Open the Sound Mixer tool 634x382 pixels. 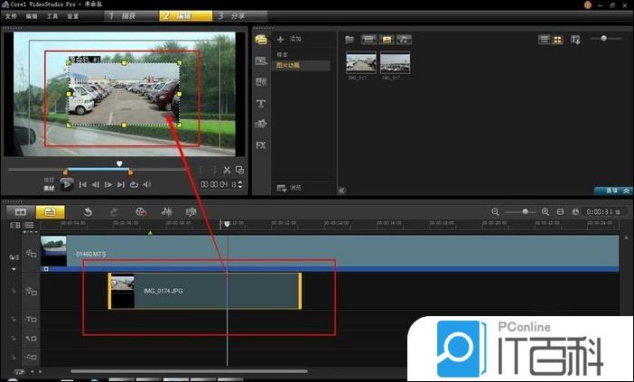point(166,211)
